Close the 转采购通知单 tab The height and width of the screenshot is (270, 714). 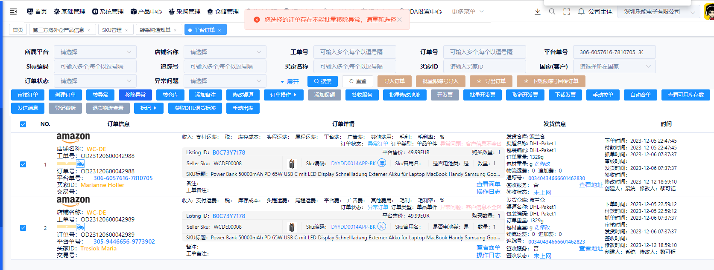point(175,30)
